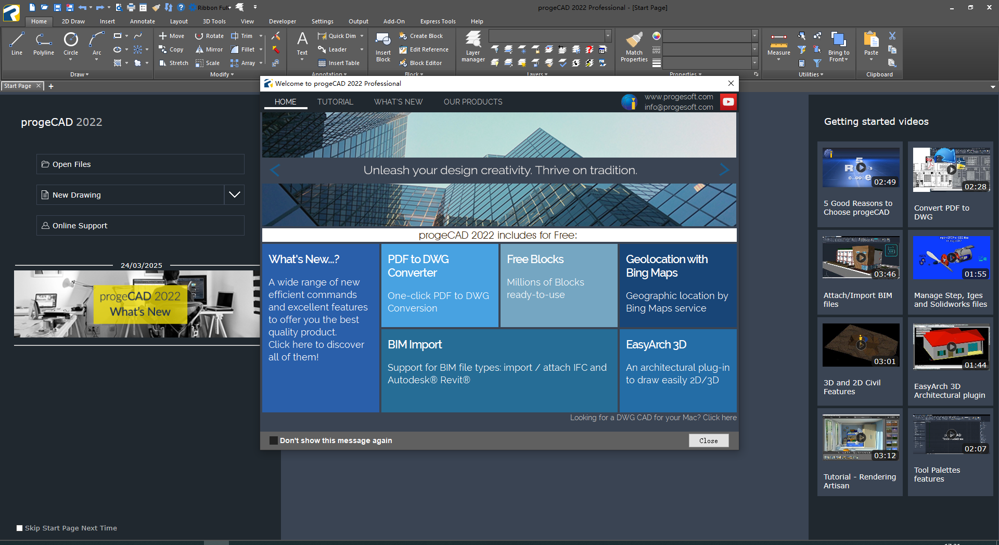999x545 pixels.
Task: Expand the Draw panel
Action: click(79, 74)
